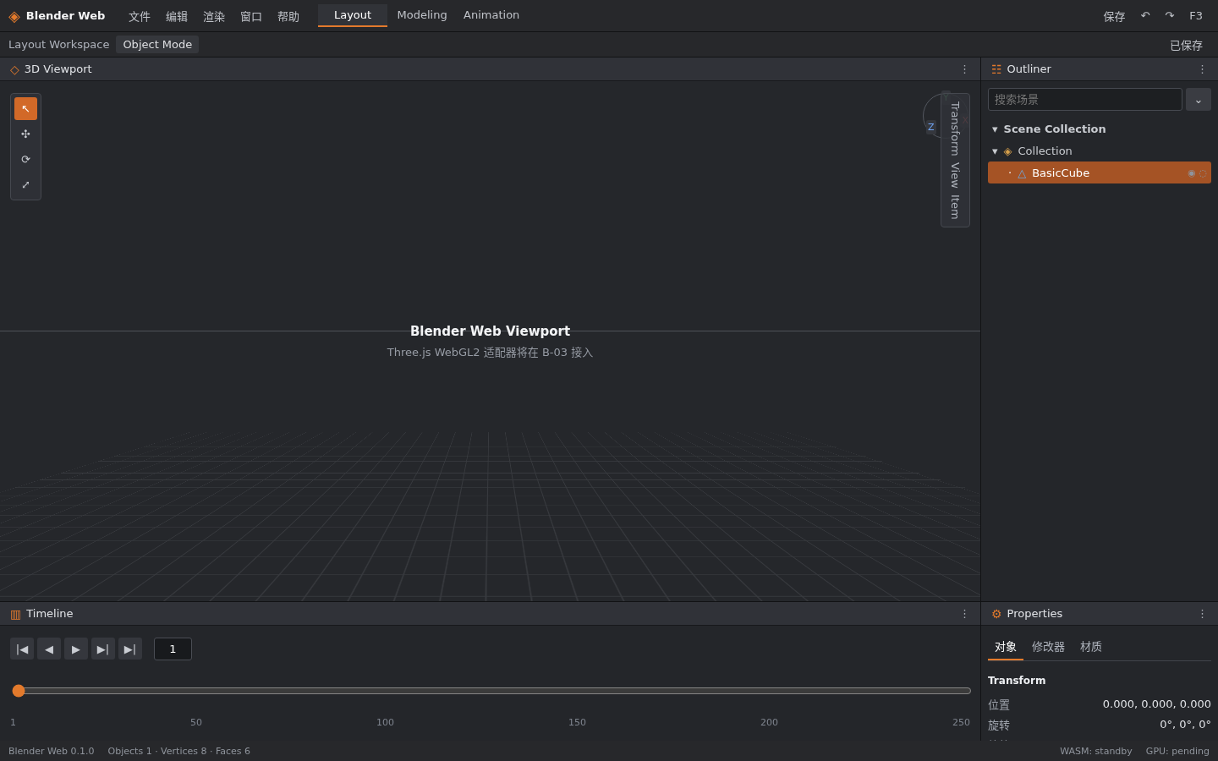Switch to the Layout workspace tab
The width and height of the screenshot is (1218, 761).
(353, 15)
